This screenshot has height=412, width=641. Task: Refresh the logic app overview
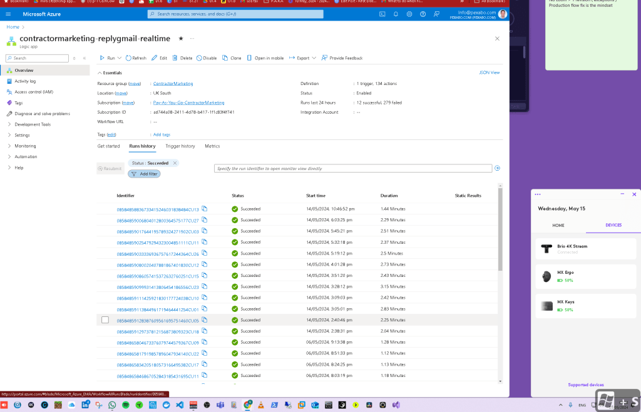(136, 58)
